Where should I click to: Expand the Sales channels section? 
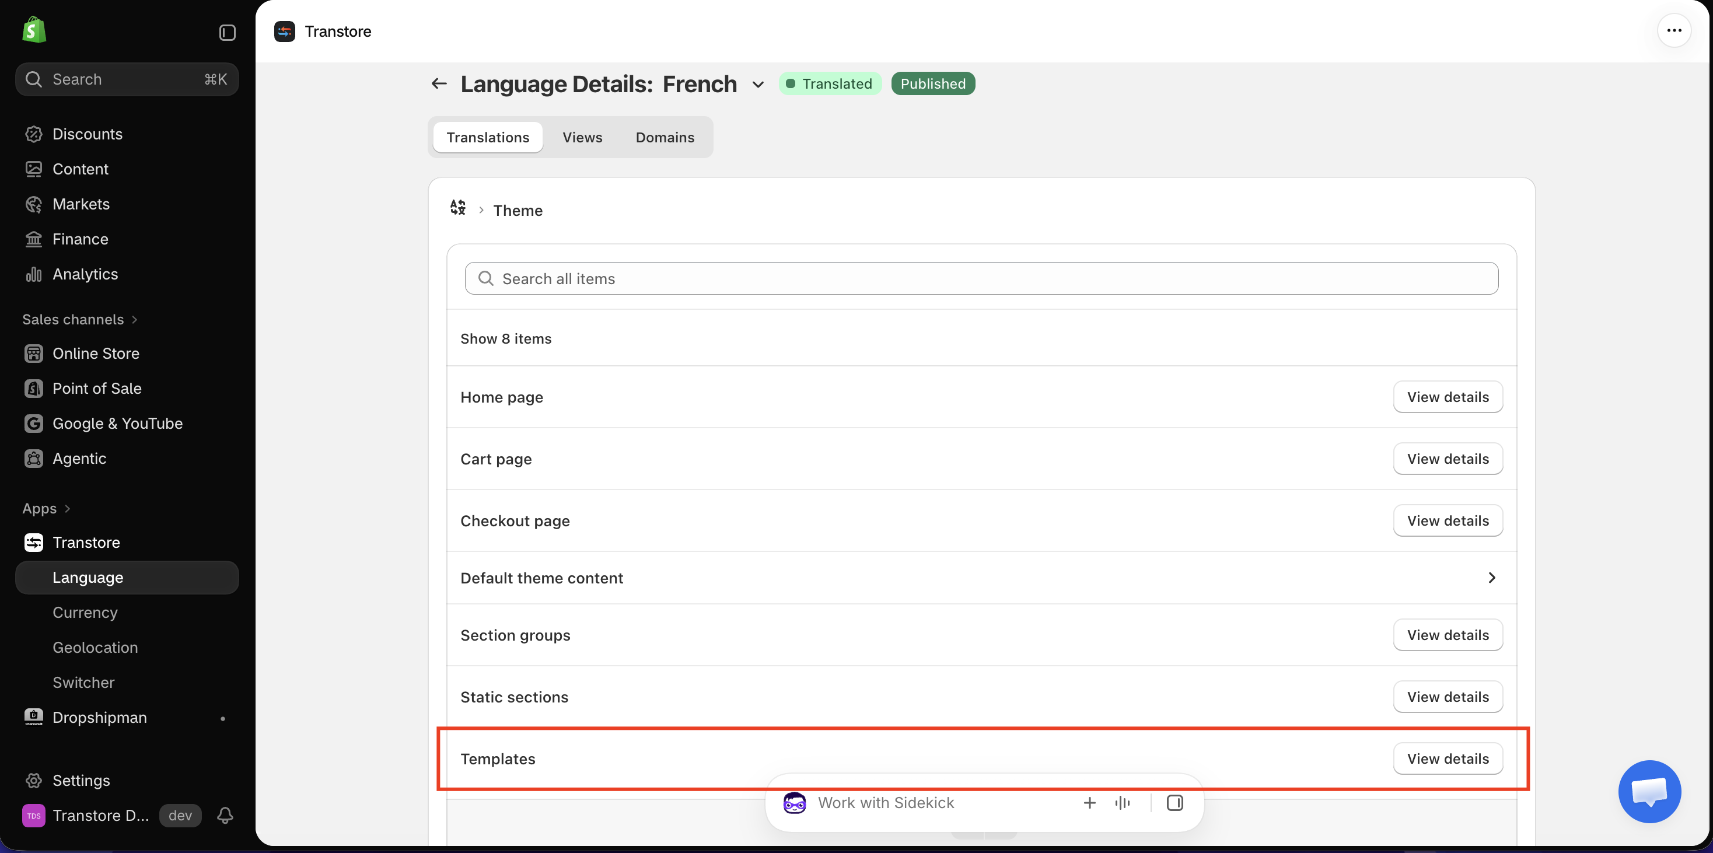80,319
